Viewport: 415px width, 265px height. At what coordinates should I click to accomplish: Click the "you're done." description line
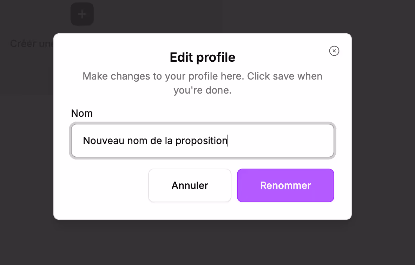point(202,90)
